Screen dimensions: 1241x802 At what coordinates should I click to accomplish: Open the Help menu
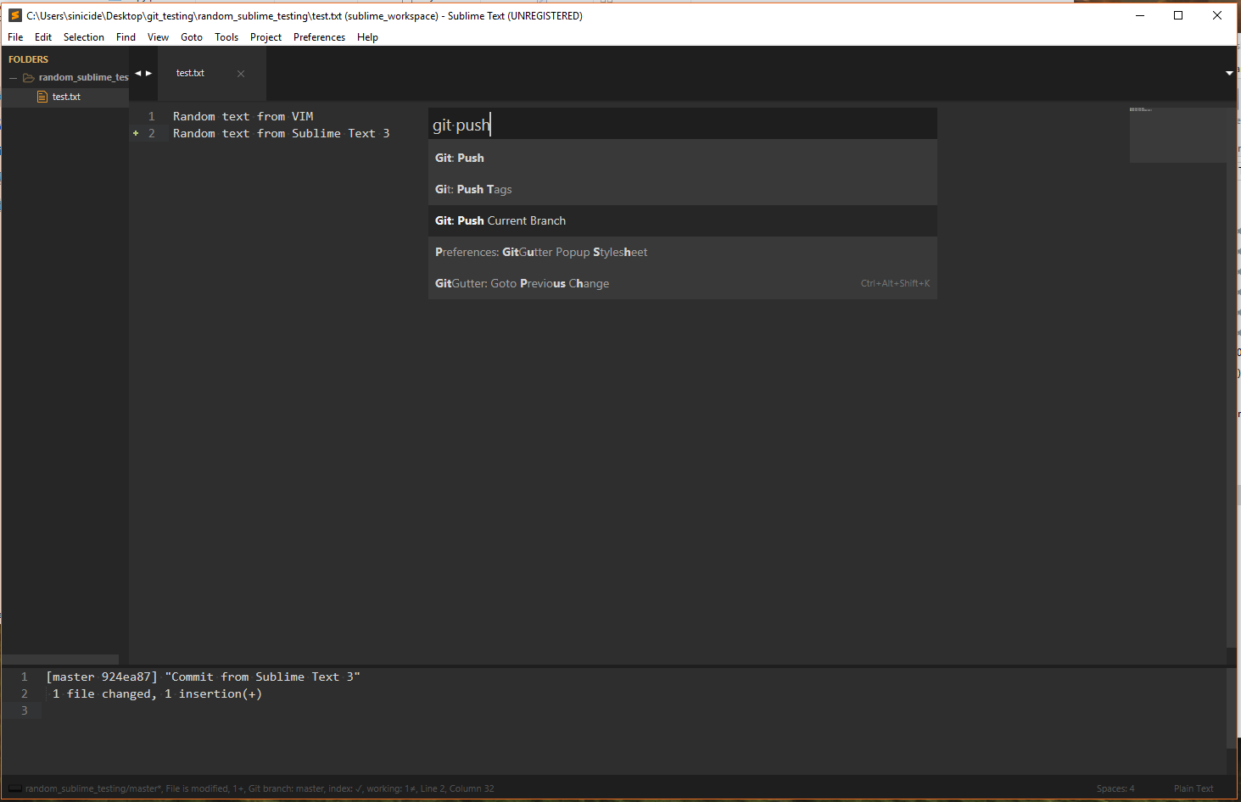tap(367, 37)
